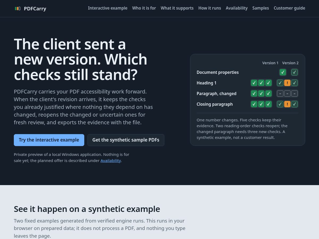Click Closing paragraph Version 2 orange warning chip
The width and height of the screenshot is (319, 239).
[x=287, y=104]
